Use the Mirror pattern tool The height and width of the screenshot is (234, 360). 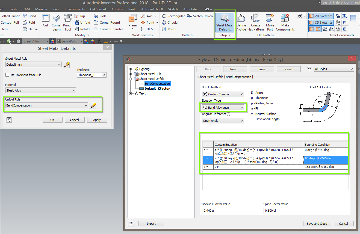(x=169, y=29)
